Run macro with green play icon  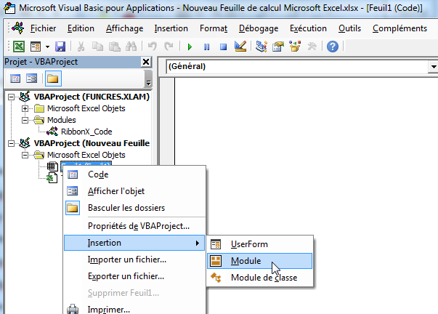coord(190,47)
